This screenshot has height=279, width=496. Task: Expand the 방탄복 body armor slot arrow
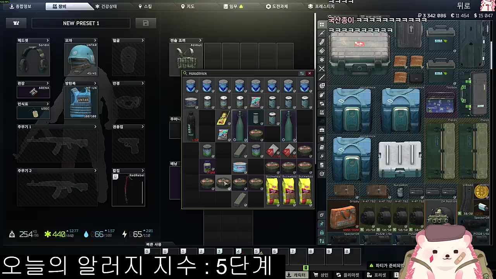[95, 83]
